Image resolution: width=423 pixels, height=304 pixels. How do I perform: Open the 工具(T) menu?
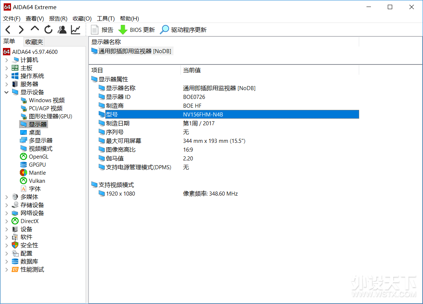click(x=106, y=19)
